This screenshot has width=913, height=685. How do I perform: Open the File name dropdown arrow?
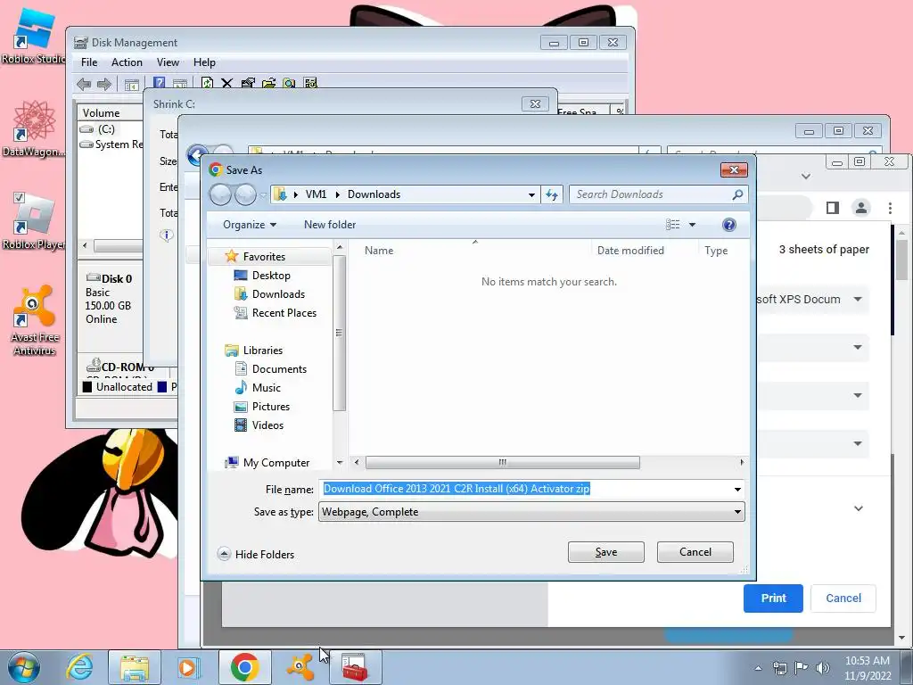coord(737,490)
